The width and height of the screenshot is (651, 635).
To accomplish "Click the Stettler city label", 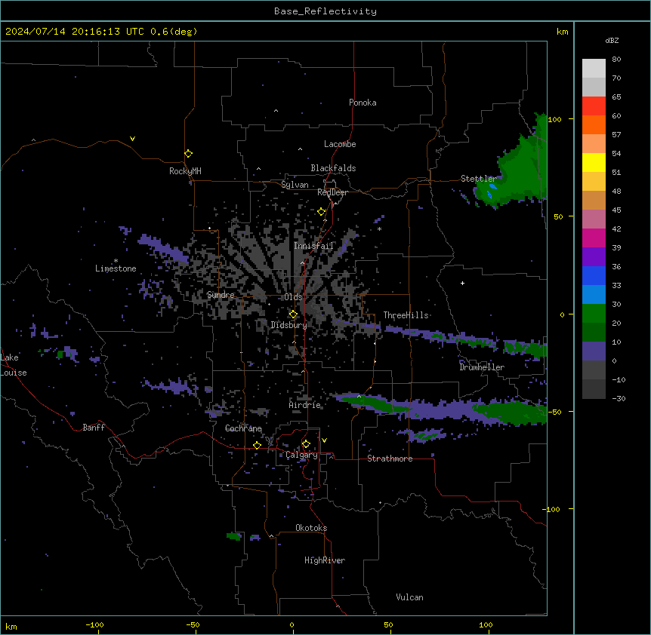I will pos(479,179).
